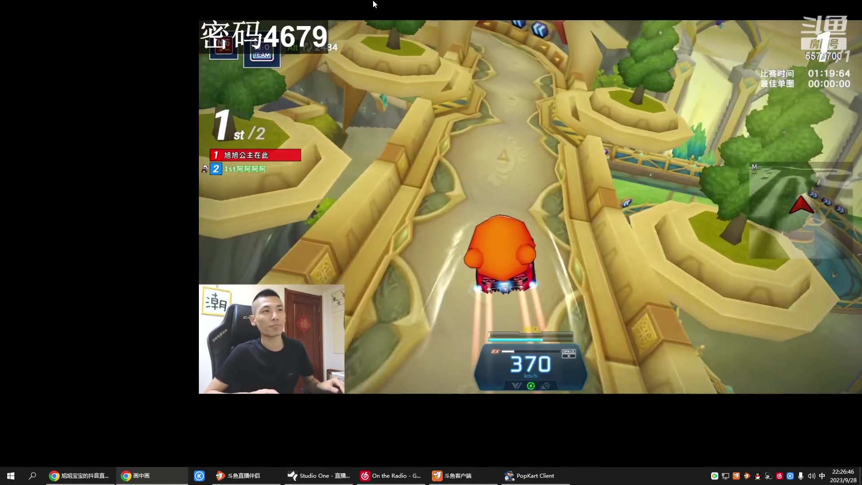Open Windows taskbar search
Screen dimensions: 862x485
point(32,476)
